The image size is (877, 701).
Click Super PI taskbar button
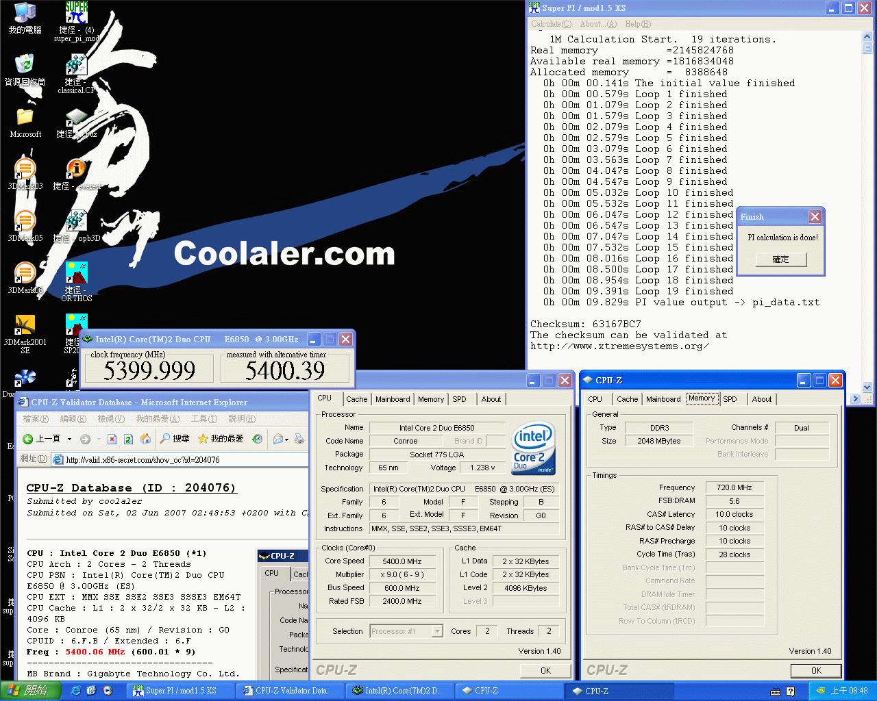[180, 691]
